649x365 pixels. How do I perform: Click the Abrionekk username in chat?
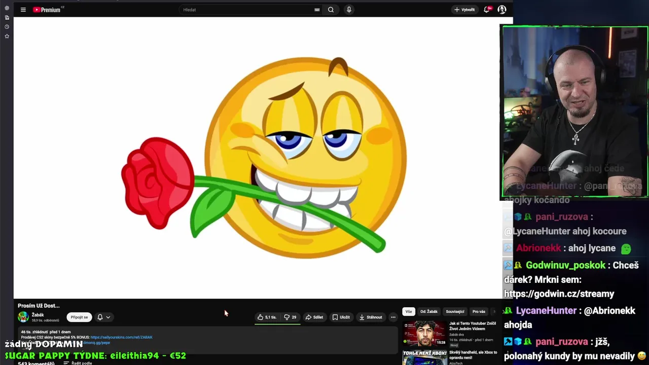[x=538, y=248]
